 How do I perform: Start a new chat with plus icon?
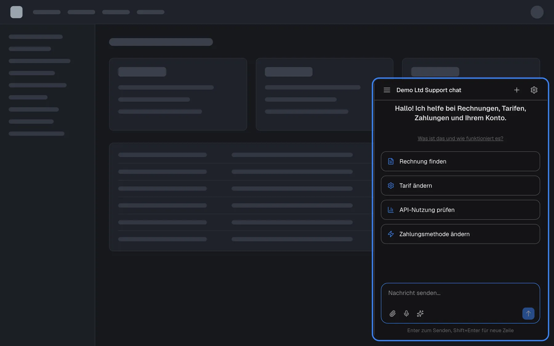click(517, 90)
